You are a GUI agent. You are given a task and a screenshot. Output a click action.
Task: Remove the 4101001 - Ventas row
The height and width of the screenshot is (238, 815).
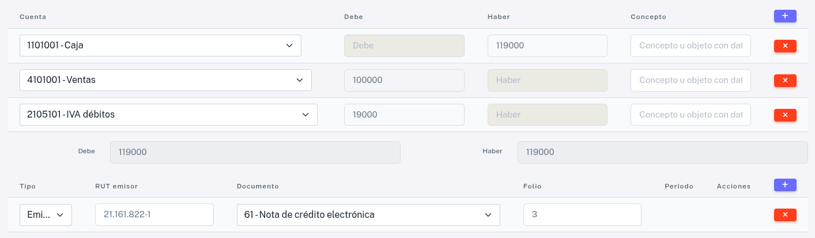[784, 80]
